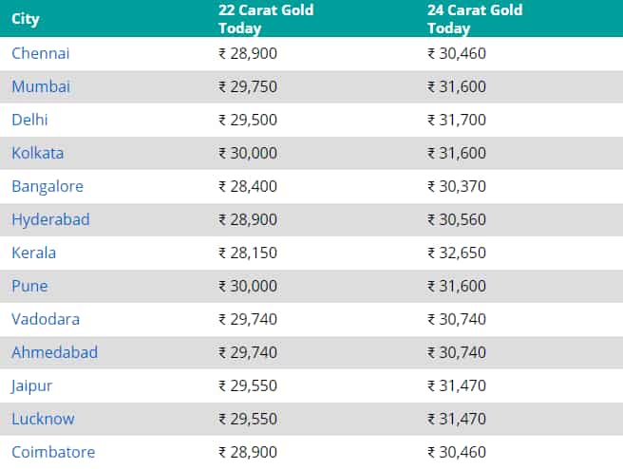Open the Kolkata city link
The image size is (623, 469).
pyautogui.click(x=38, y=153)
